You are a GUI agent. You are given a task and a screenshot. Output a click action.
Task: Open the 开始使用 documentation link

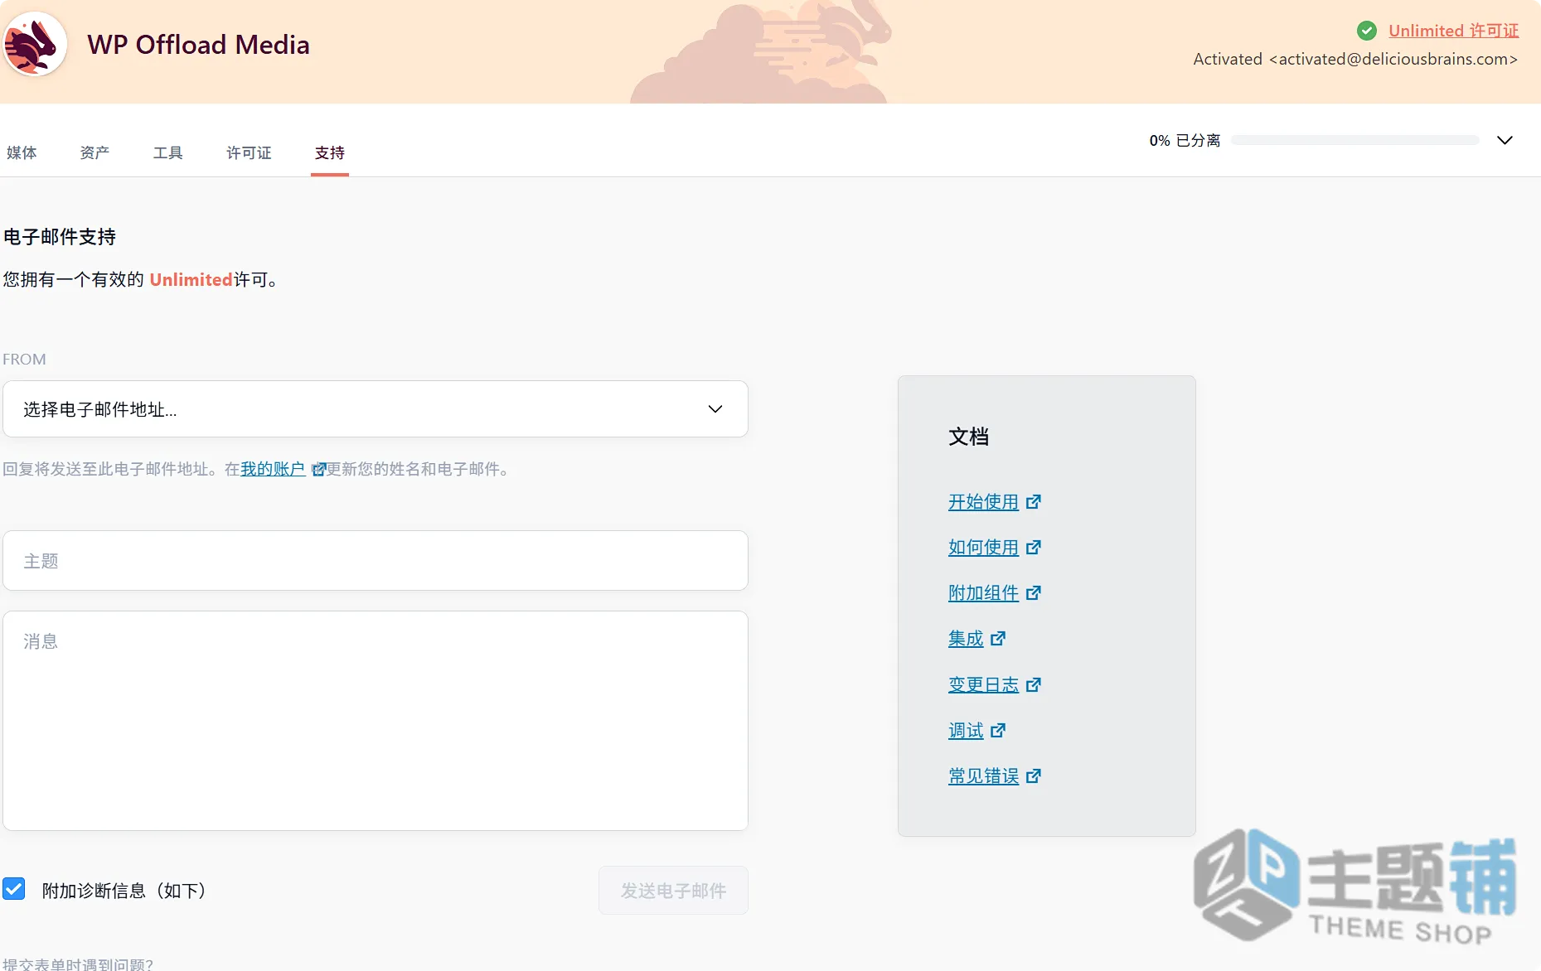coord(983,501)
